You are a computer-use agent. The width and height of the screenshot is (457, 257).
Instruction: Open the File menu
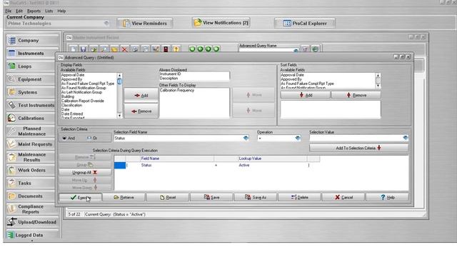9,11
